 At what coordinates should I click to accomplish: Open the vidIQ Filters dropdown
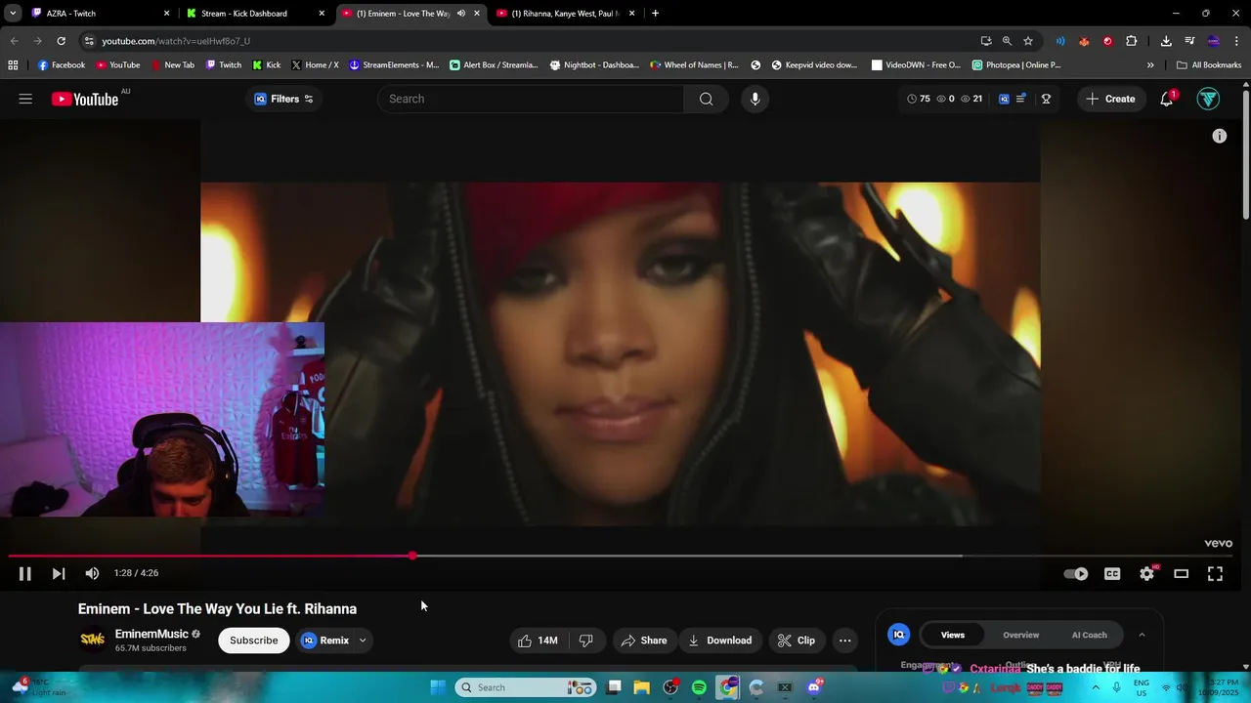click(x=283, y=99)
